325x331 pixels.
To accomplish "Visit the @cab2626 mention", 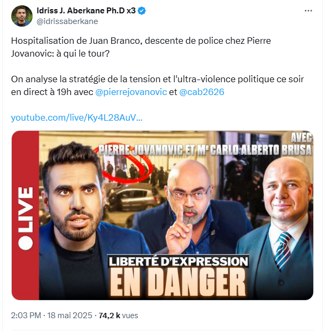I will 202,92.
